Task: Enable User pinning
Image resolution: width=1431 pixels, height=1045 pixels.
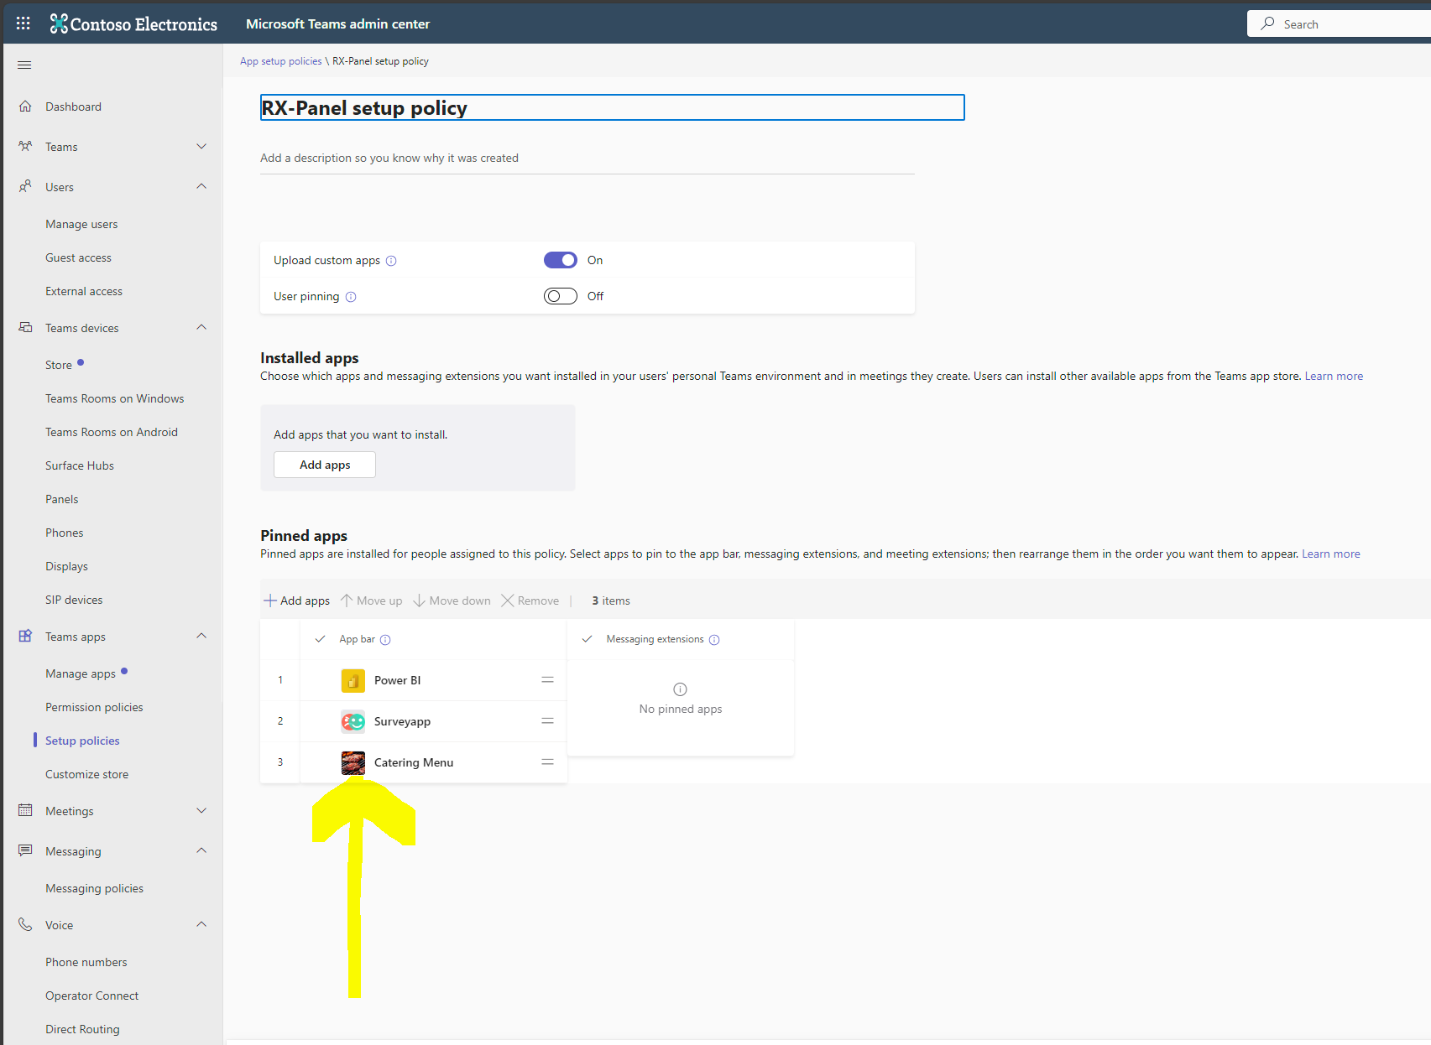Action: 560,295
